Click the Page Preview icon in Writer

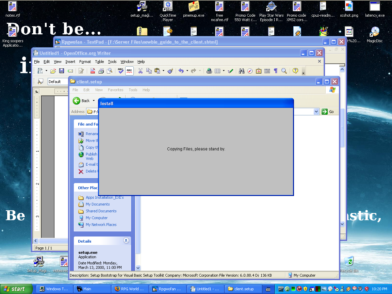tap(110, 71)
